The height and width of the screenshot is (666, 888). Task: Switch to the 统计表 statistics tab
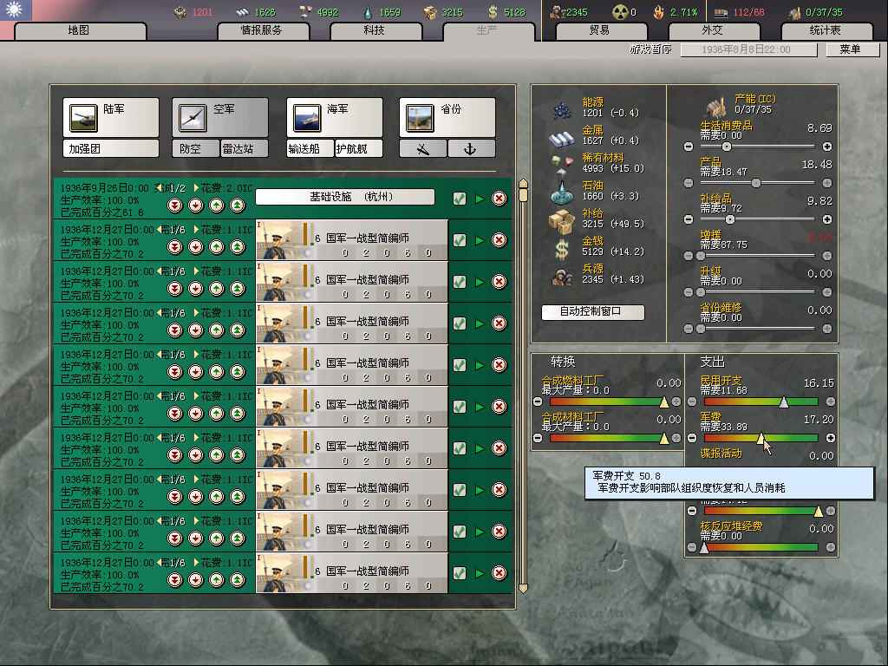pos(826,30)
